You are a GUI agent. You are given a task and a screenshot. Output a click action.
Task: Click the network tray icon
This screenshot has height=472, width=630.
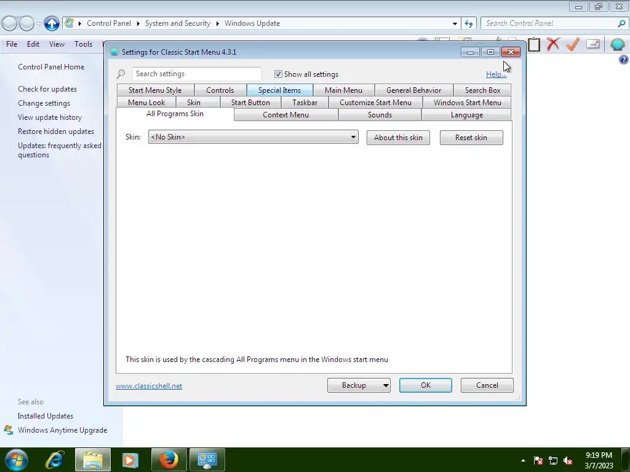pos(553,460)
